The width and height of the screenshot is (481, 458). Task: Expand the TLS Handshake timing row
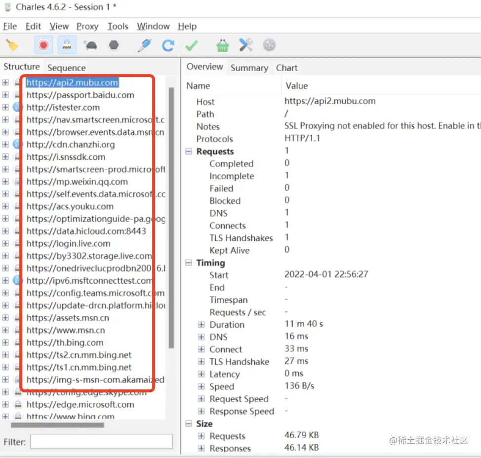(201, 361)
